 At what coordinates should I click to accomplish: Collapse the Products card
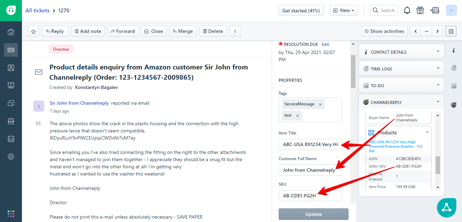[427, 132]
